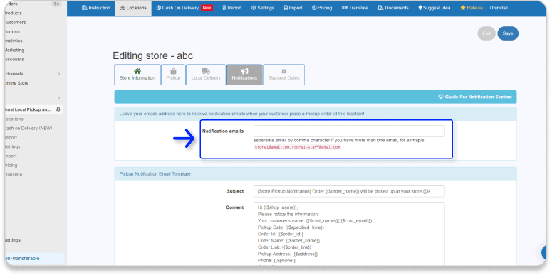Open Analytics in the left sidebar
The height and width of the screenshot is (275, 552).
coord(13,41)
